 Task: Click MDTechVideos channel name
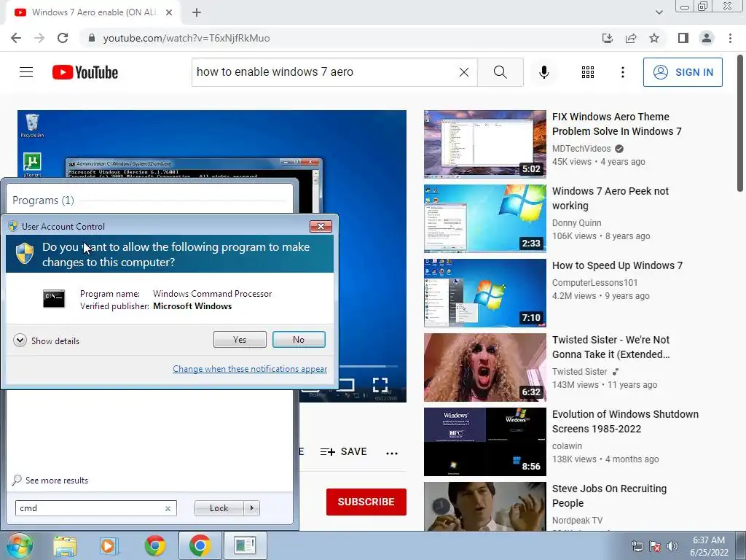coord(581,149)
